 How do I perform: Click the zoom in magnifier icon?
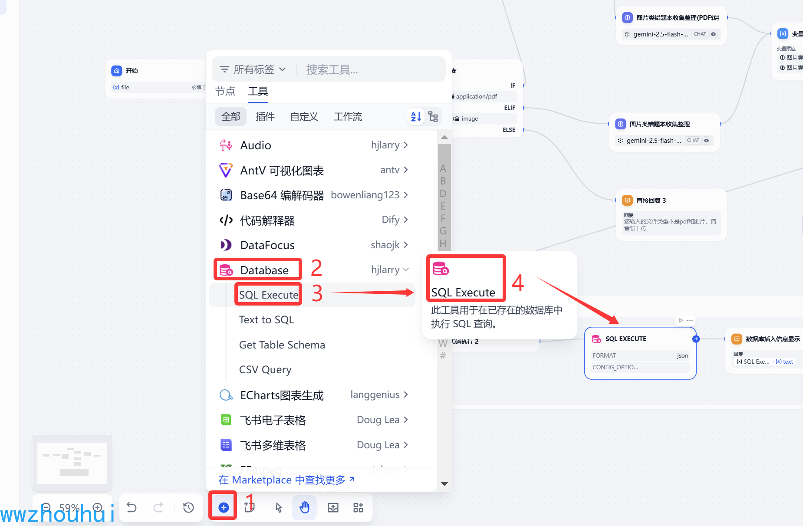pyautogui.click(x=98, y=507)
